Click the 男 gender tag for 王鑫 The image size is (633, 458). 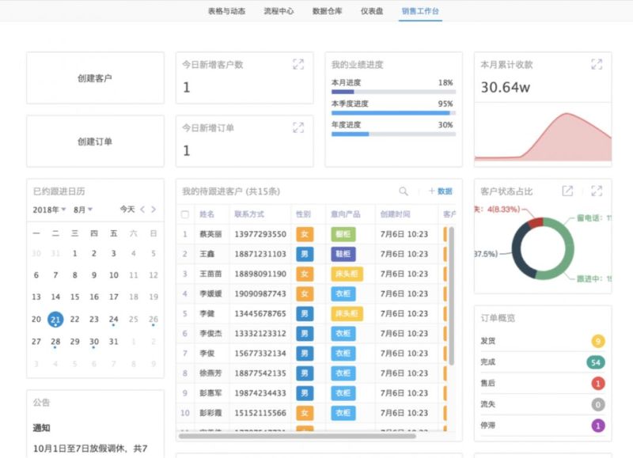(x=305, y=254)
